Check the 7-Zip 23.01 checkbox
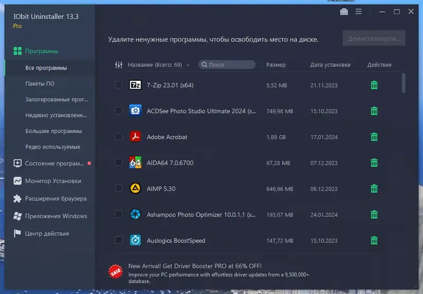This screenshot has height=294, width=423. click(118, 85)
